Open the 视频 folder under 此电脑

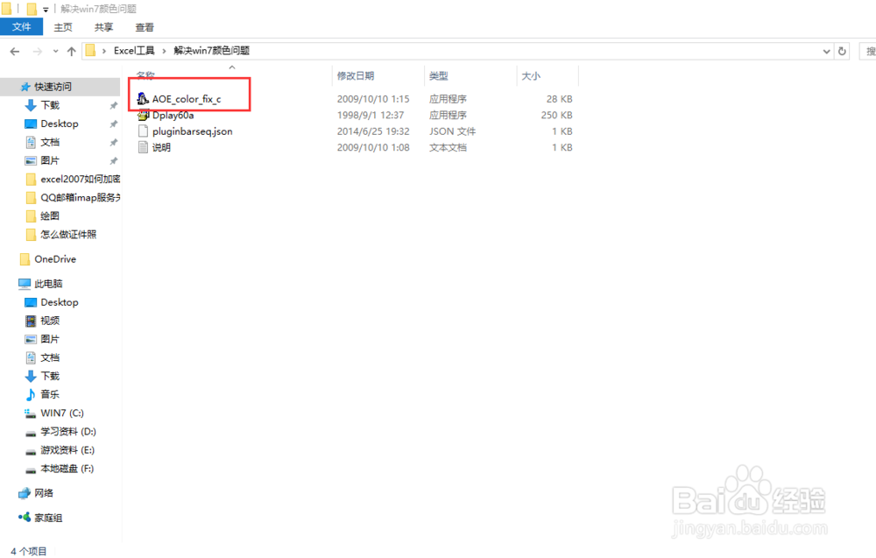50,321
